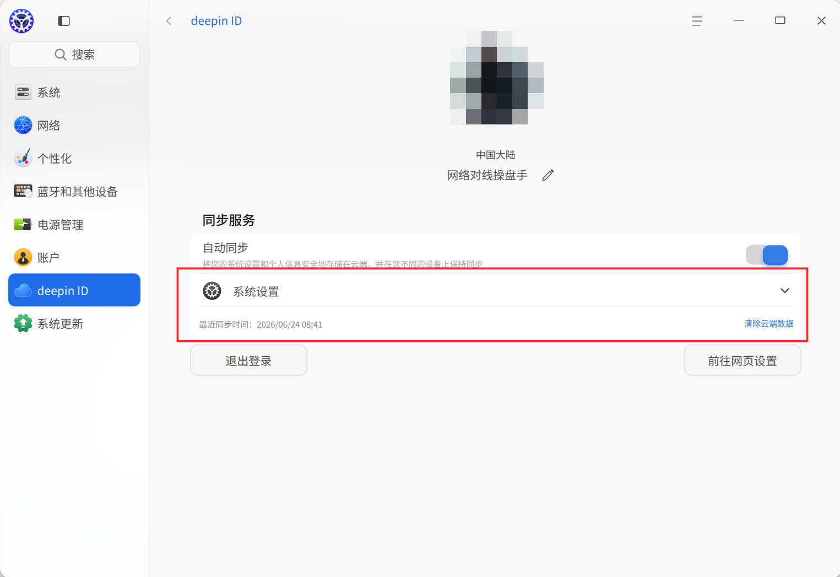Click the 系统 sidebar icon
Viewport: 840px width, 577px height.
[x=23, y=92]
